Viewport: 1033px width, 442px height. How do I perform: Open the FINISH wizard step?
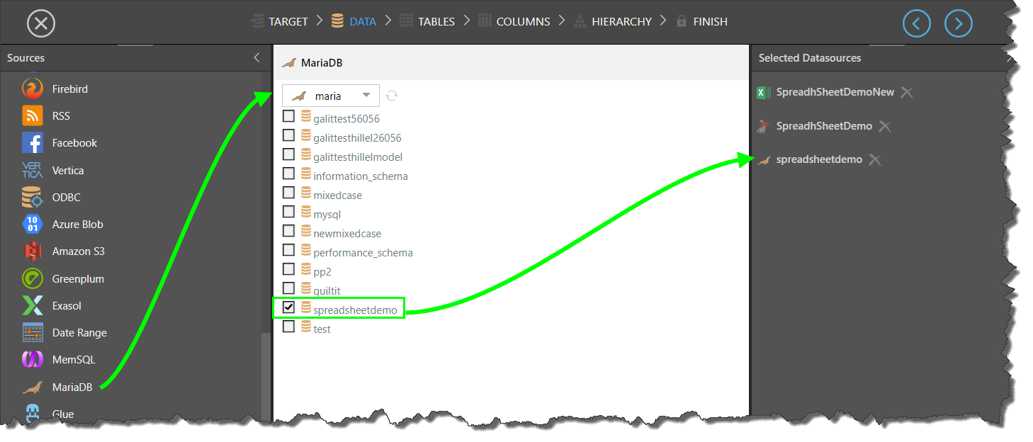[x=701, y=22]
